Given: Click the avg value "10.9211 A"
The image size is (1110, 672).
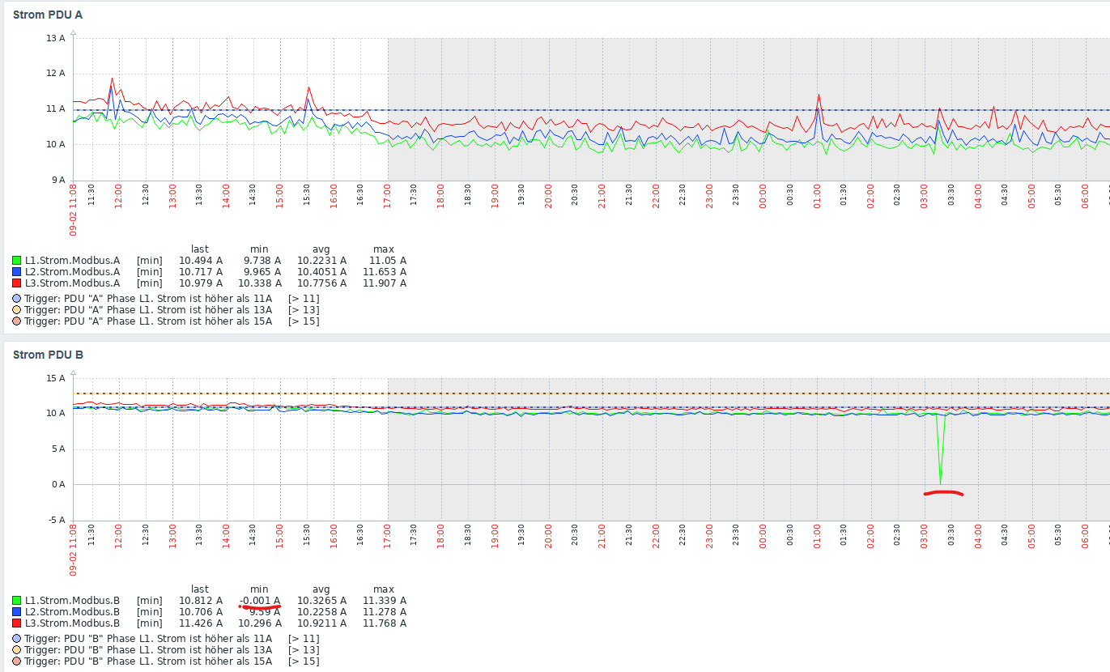Looking at the screenshot, I should 321,623.
